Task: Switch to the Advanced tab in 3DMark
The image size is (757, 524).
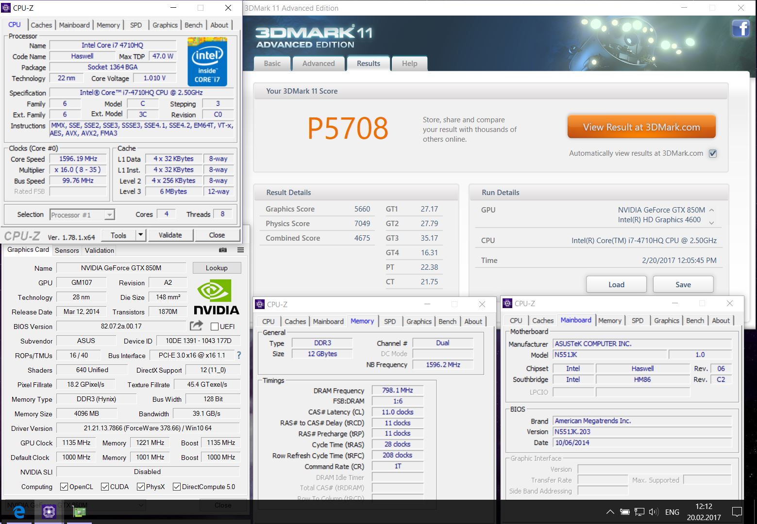Action: tap(319, 64)
